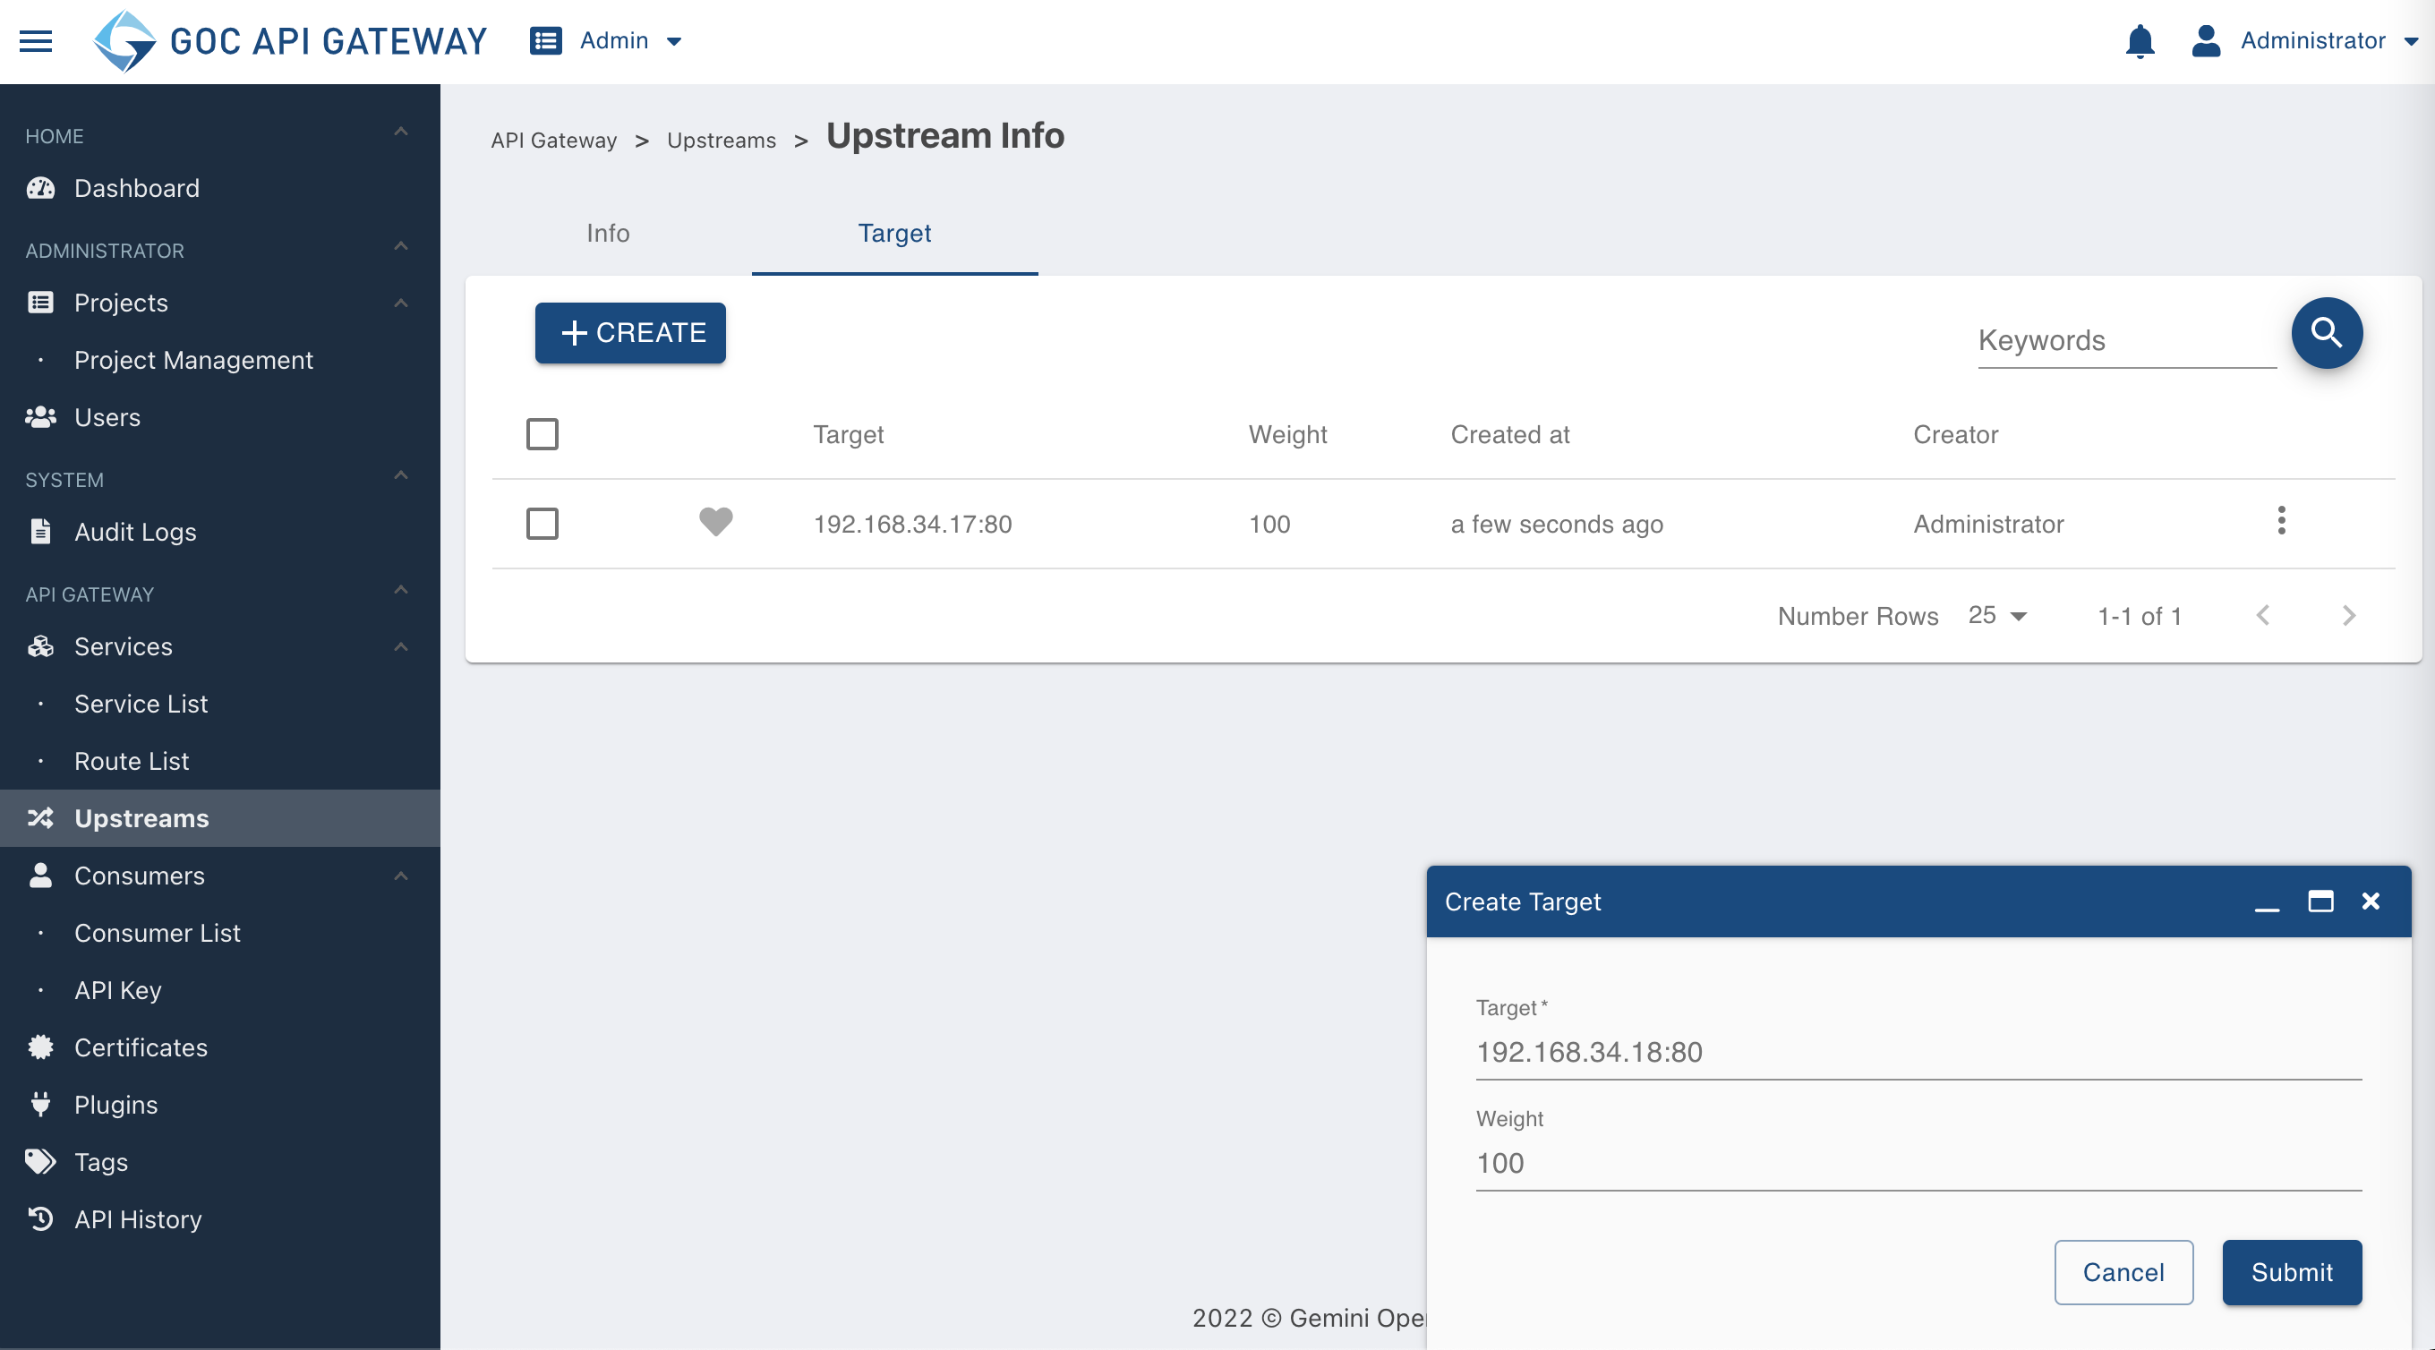The height and width of the screenshot is (1350, 2435).
Task: Open the hamburger navigation menu
Action: click(x=36, y=40)
